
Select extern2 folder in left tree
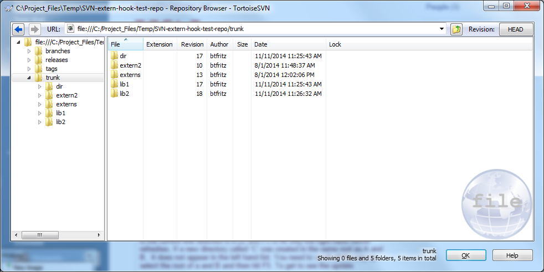(x=66, y=95)
